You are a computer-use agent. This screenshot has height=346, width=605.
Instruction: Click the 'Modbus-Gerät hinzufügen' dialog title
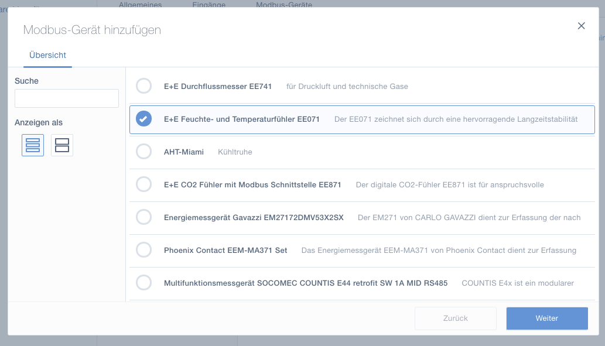click(x=92, y=30)
